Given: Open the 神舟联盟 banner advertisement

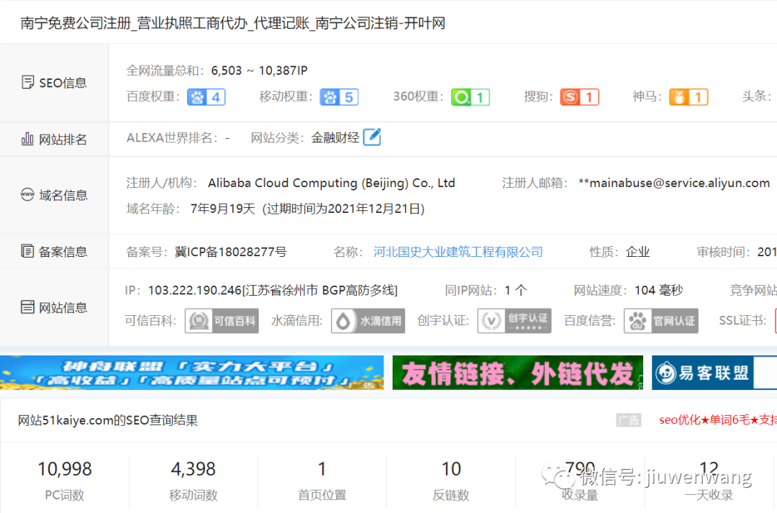Looking at the screenshot, I should [192, 372].
